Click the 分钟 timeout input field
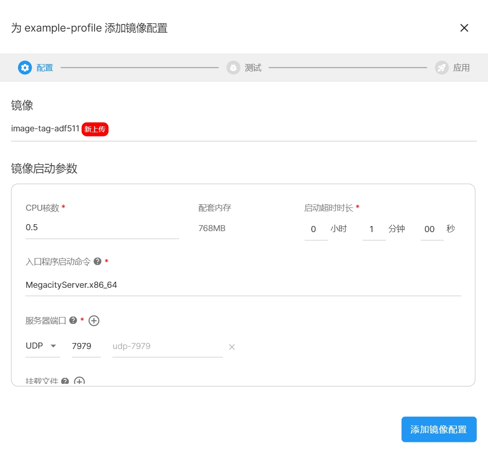The image size is (488, 453). 374,229
